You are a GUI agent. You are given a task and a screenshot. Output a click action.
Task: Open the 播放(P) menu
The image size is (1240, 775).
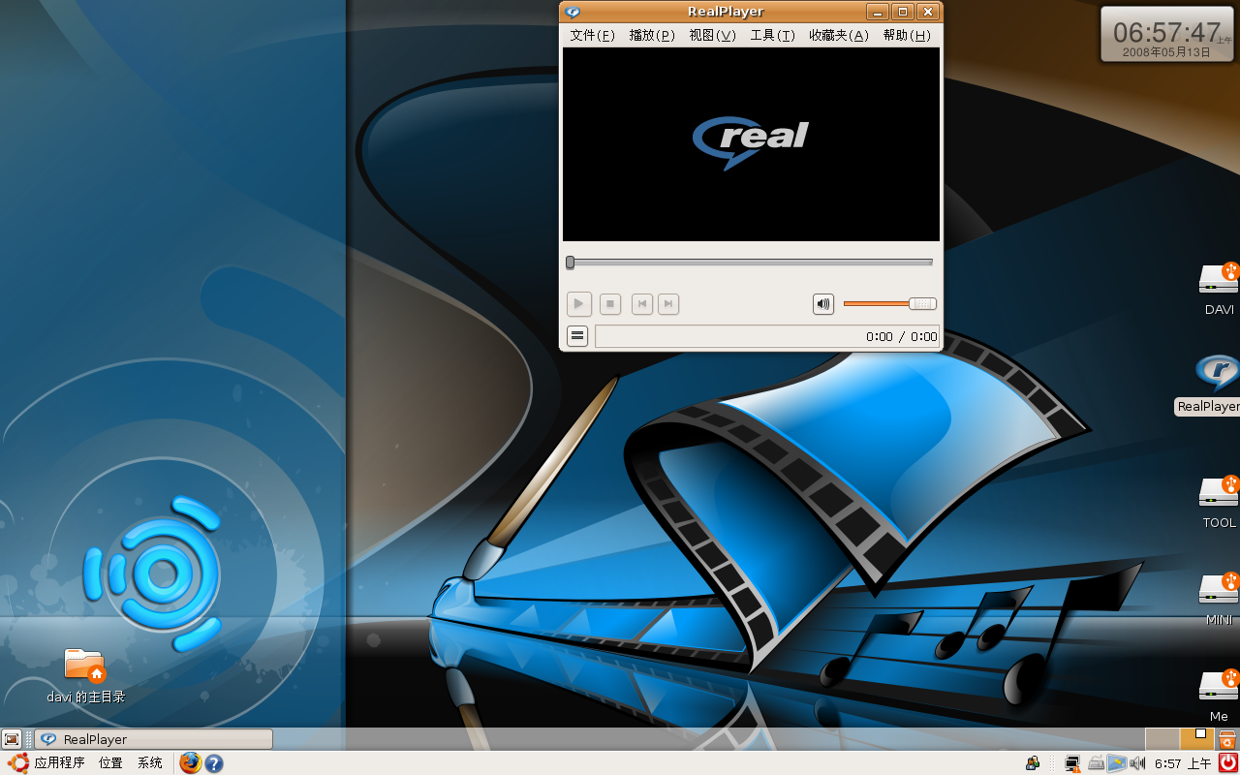click(652, 35)
